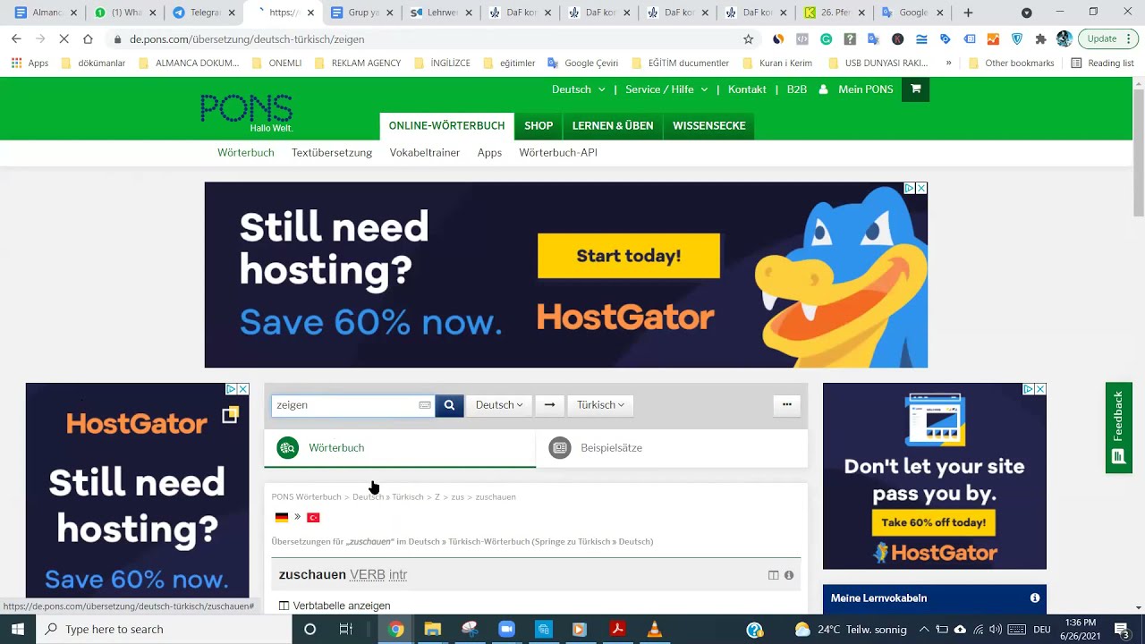1145x644 pixels.
Task: Close the right sidebar HostGator ad
Action: point(1039,390)
